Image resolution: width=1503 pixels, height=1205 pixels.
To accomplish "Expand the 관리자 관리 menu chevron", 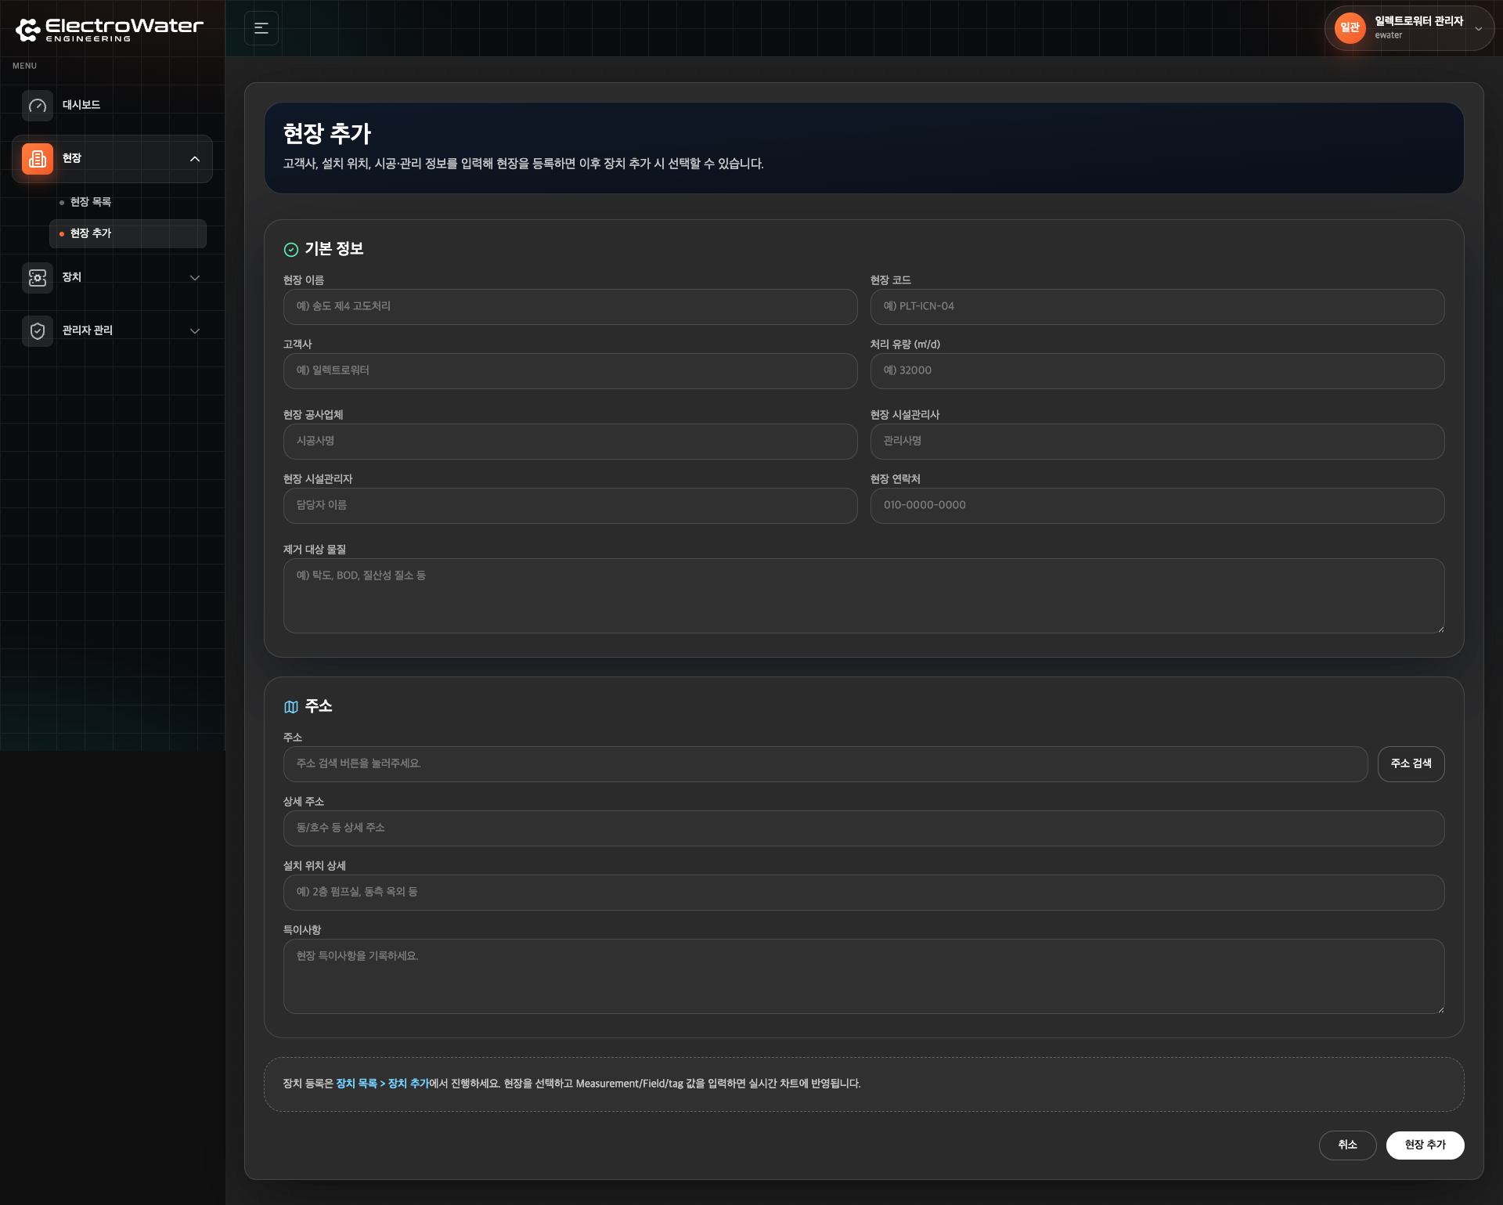I will point(195,331).
